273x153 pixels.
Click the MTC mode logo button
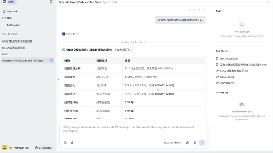coord(9,2)
